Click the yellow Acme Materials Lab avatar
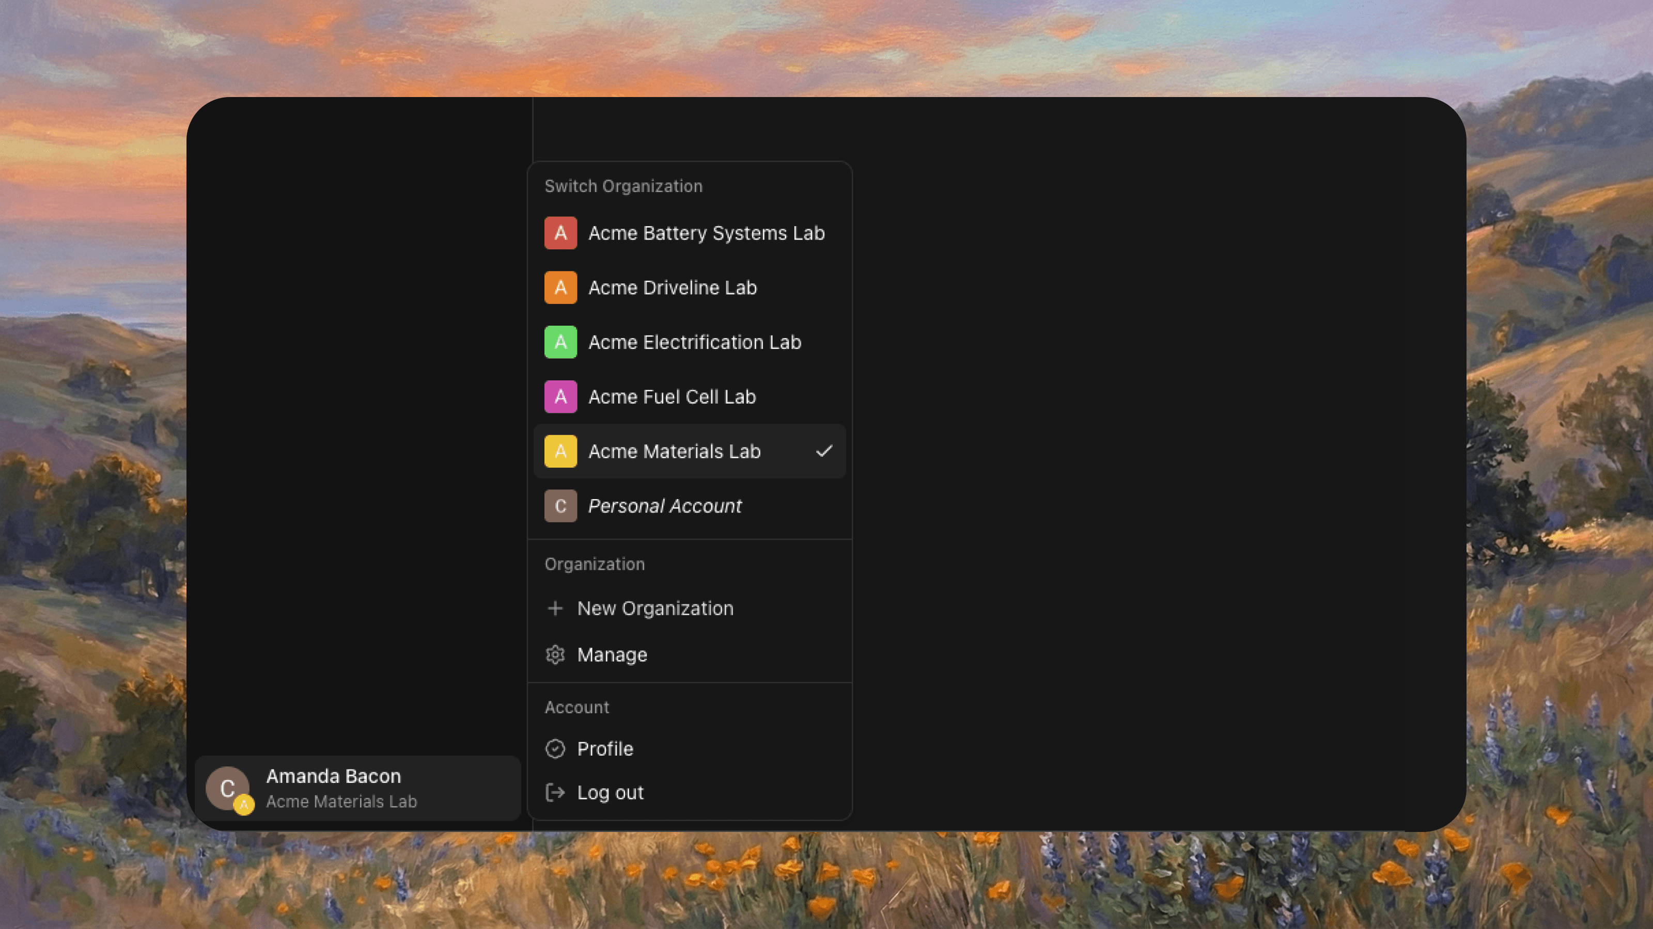1653x929 pixels. [560, 451]
